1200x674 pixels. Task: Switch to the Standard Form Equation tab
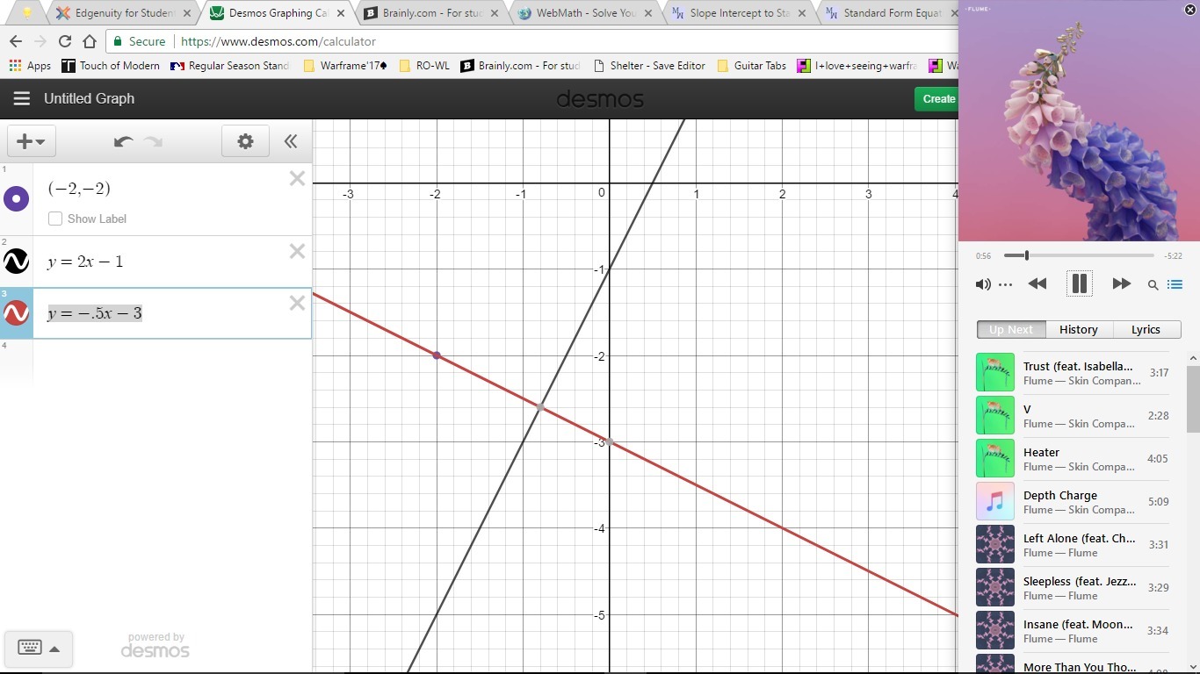887,13
